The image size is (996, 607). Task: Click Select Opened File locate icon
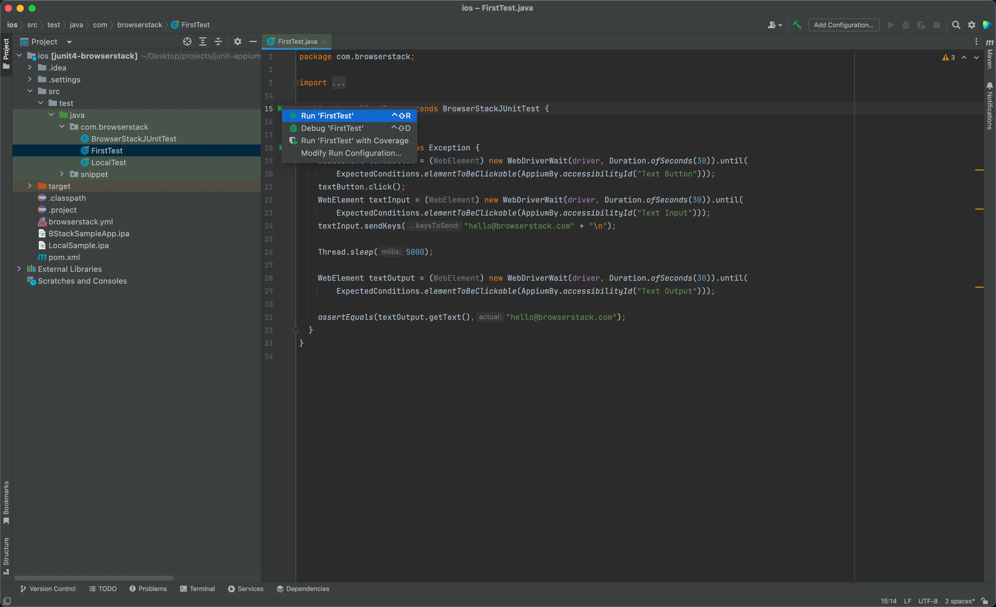pos(187,41)
